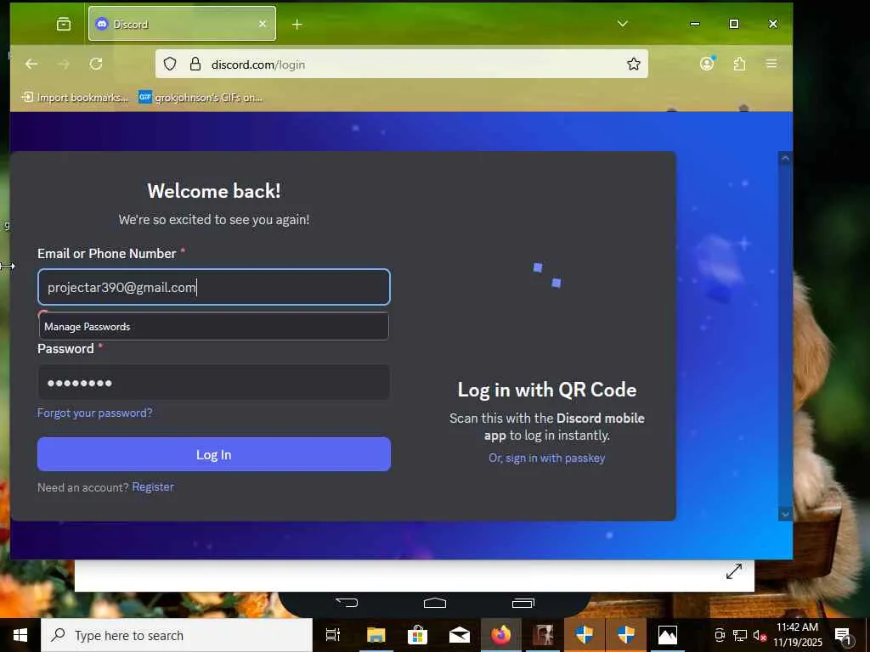The width and height of the screenshot is (870, 652).
Task: Click the Type here to search box
Action: point(177,635)
